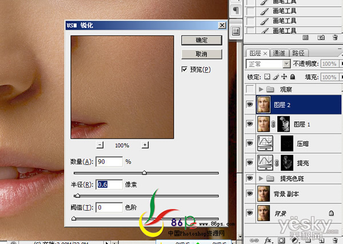Click the 数量 amount slider handle

(x=145, y=173)
